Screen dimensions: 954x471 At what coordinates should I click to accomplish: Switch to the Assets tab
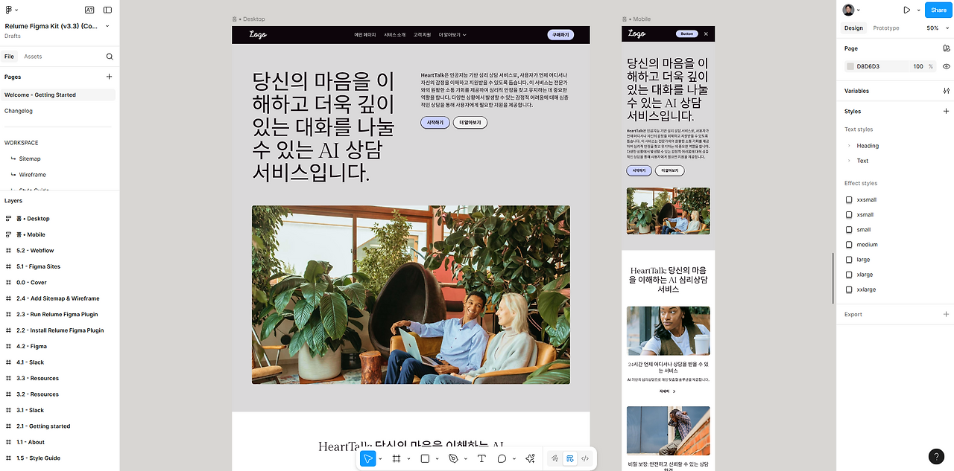click(31, 56)
